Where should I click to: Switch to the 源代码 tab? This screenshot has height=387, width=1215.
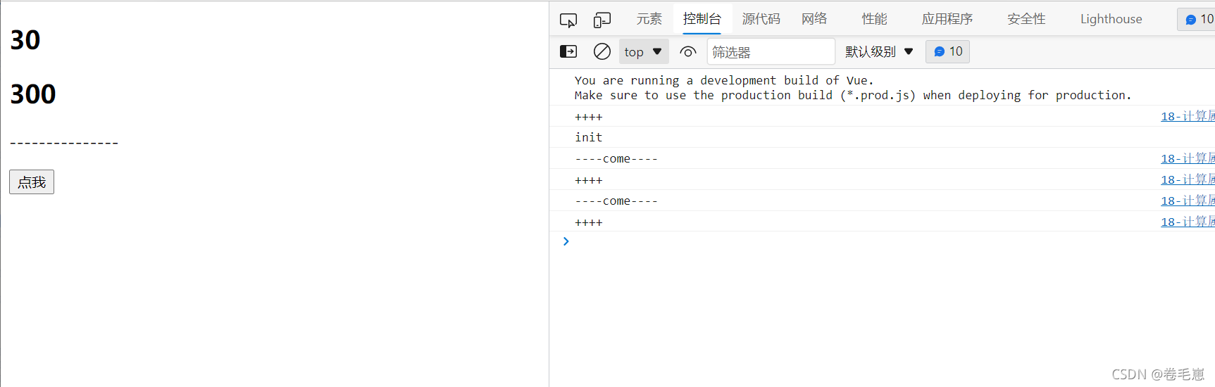761,19
